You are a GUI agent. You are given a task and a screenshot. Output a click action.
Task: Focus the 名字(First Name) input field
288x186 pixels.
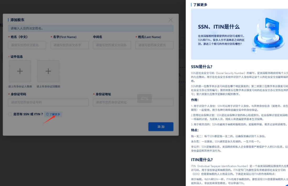pos(70,45)
